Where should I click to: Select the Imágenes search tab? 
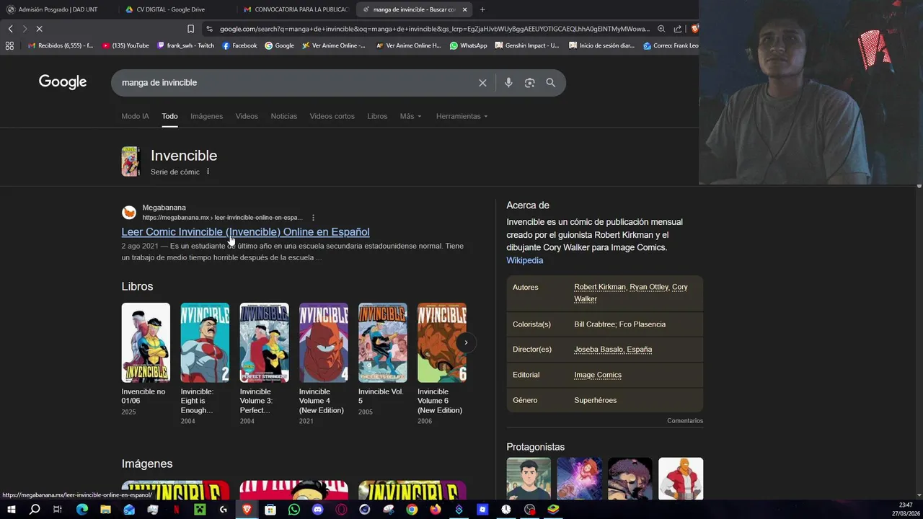[x=206, y=116]
